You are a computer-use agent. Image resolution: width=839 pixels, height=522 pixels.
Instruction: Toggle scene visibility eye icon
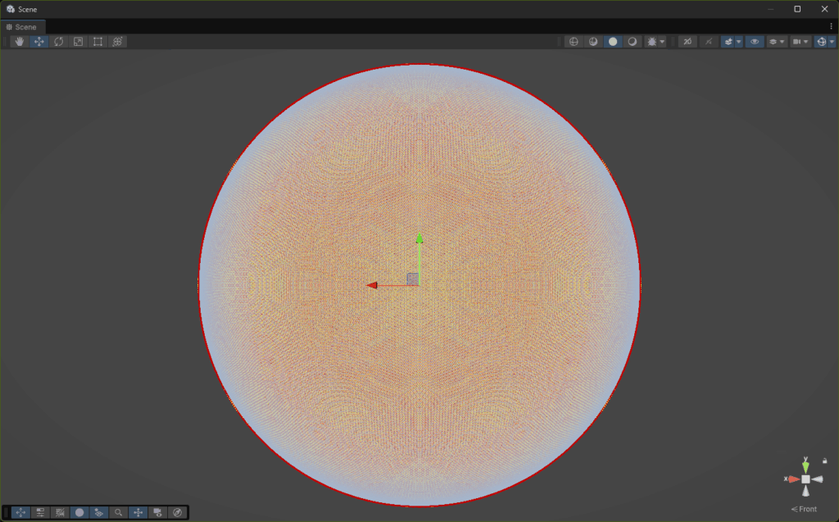tap(754, 42)
